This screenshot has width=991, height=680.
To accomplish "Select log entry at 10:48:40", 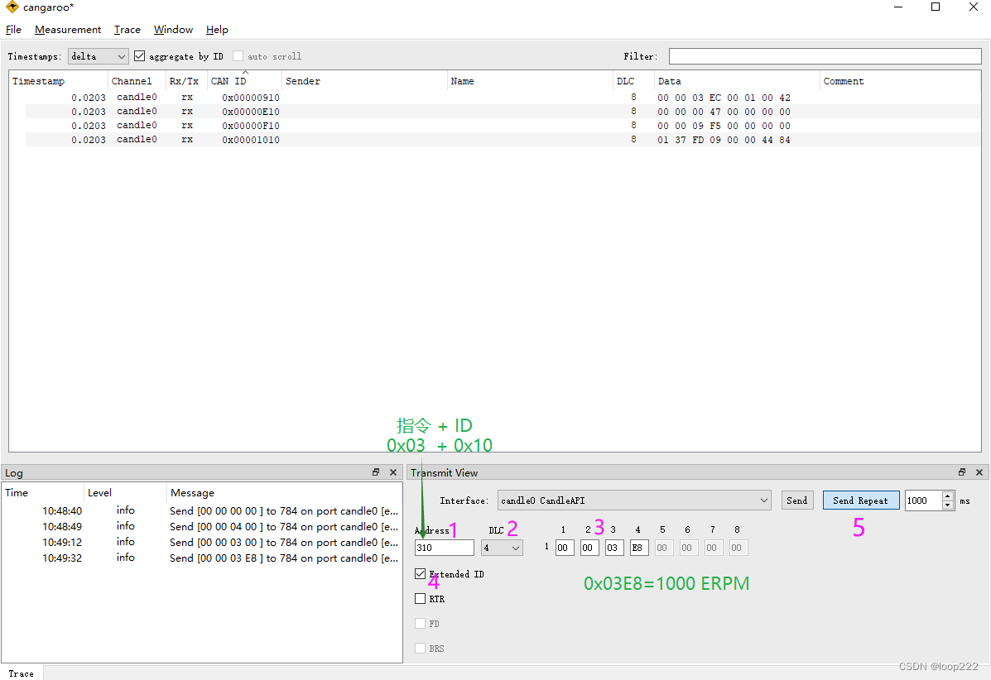I will (202, 510).
